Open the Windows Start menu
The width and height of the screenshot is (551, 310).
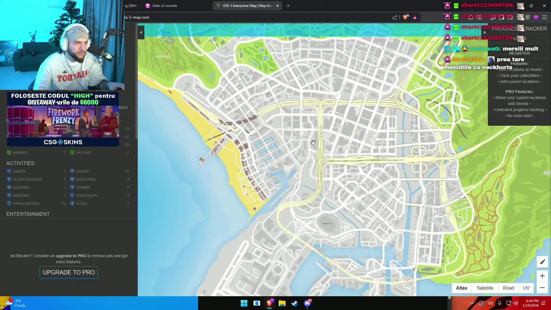coord(244,303)
